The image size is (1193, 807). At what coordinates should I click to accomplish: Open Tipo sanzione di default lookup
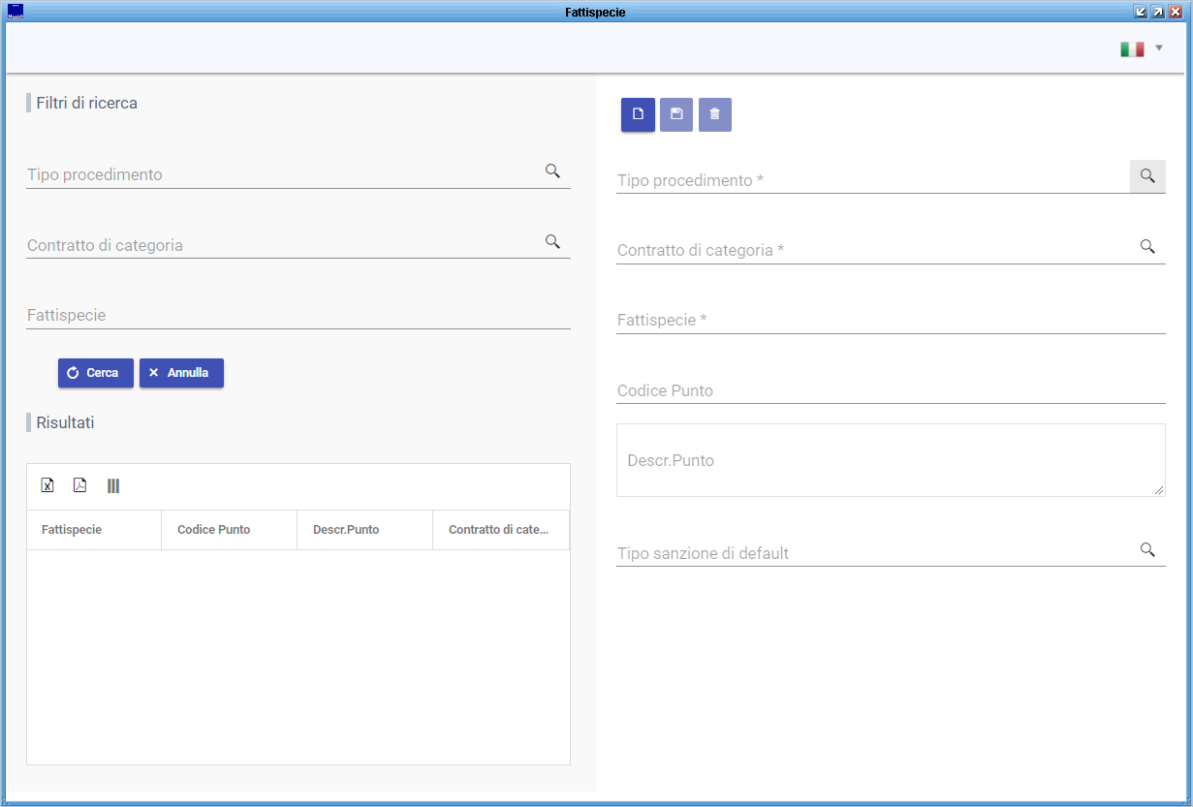[x=1147, y=550]
